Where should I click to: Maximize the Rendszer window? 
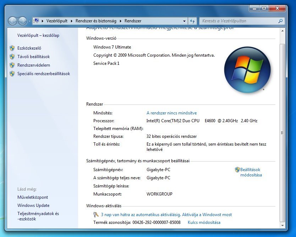[264, 8]
